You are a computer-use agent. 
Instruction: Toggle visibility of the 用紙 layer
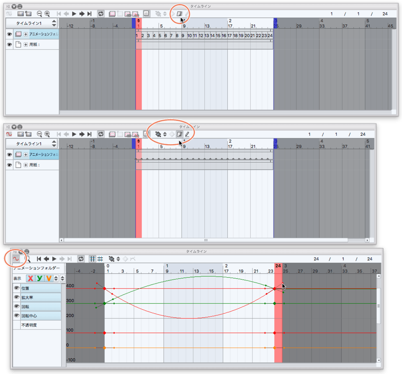point(9,45)
